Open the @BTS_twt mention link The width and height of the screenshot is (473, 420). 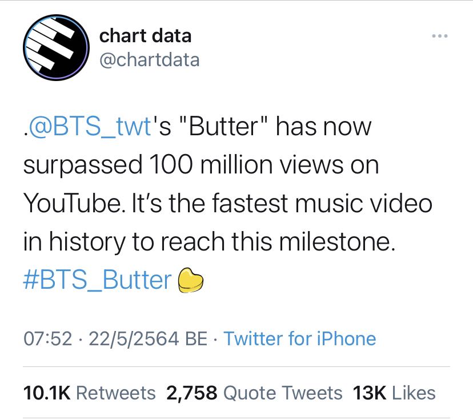click(91, 126)
